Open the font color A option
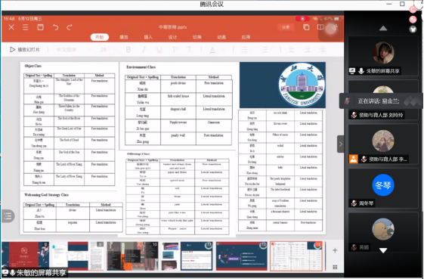Screen dimensions: 424x279 pos(212,49)
